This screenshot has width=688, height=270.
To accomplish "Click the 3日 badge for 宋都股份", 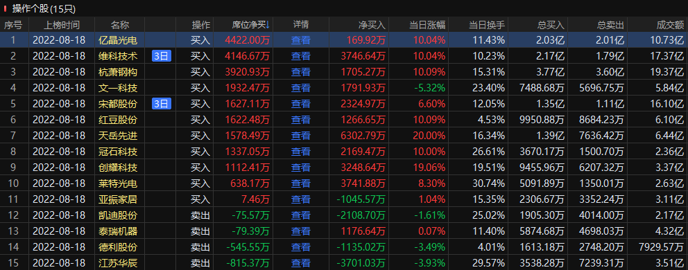I will [x=161, y=104].
